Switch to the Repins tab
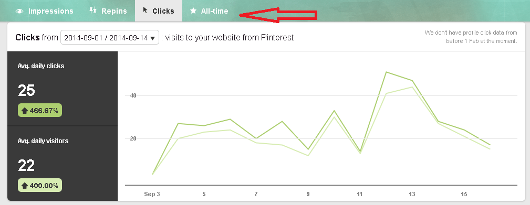Viewport: 530px width, 205px height. 108,11
